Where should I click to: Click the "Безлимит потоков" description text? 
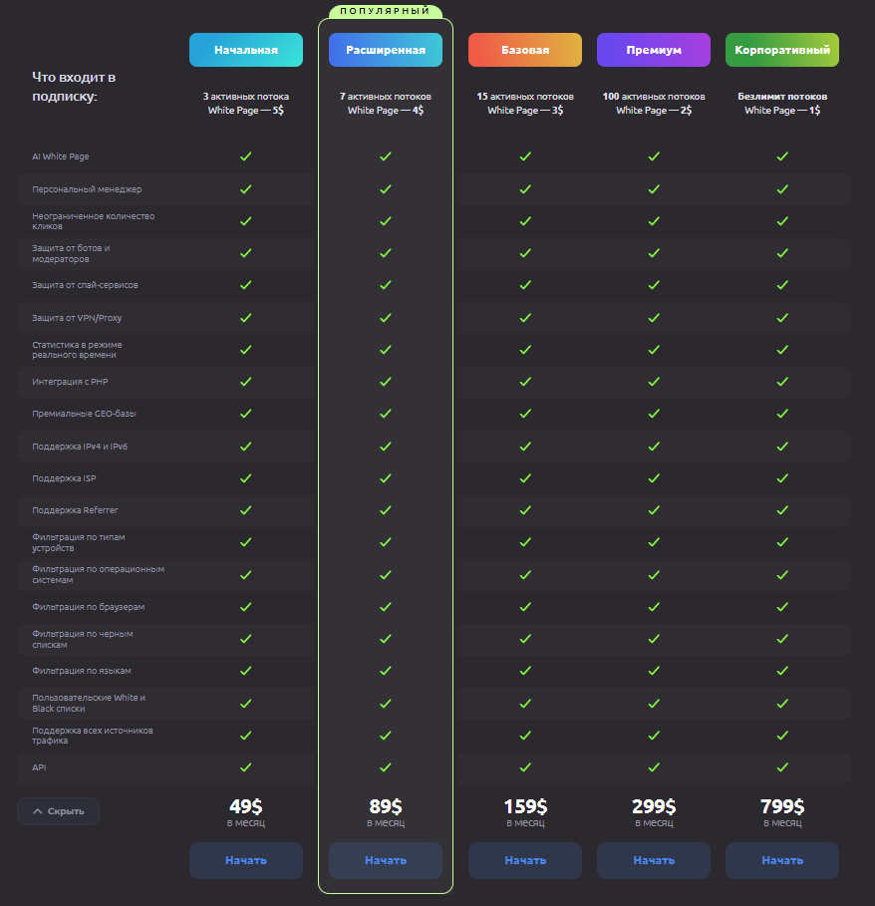(x=782, y=97)
